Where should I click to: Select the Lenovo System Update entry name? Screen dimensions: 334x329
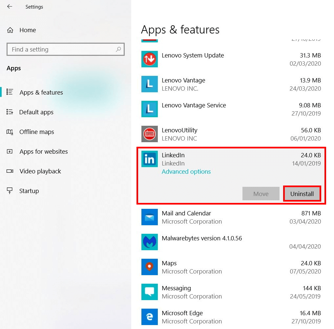[193, 55]
